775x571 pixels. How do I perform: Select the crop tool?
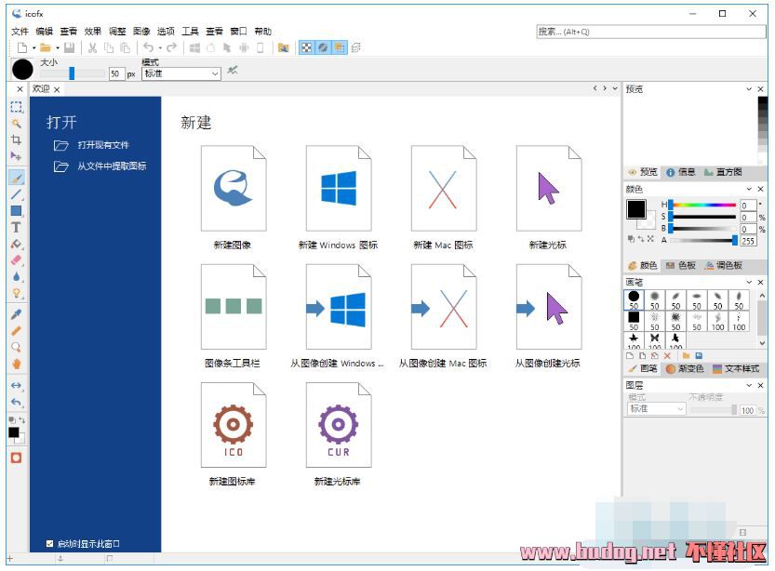(x=17, y=139)
